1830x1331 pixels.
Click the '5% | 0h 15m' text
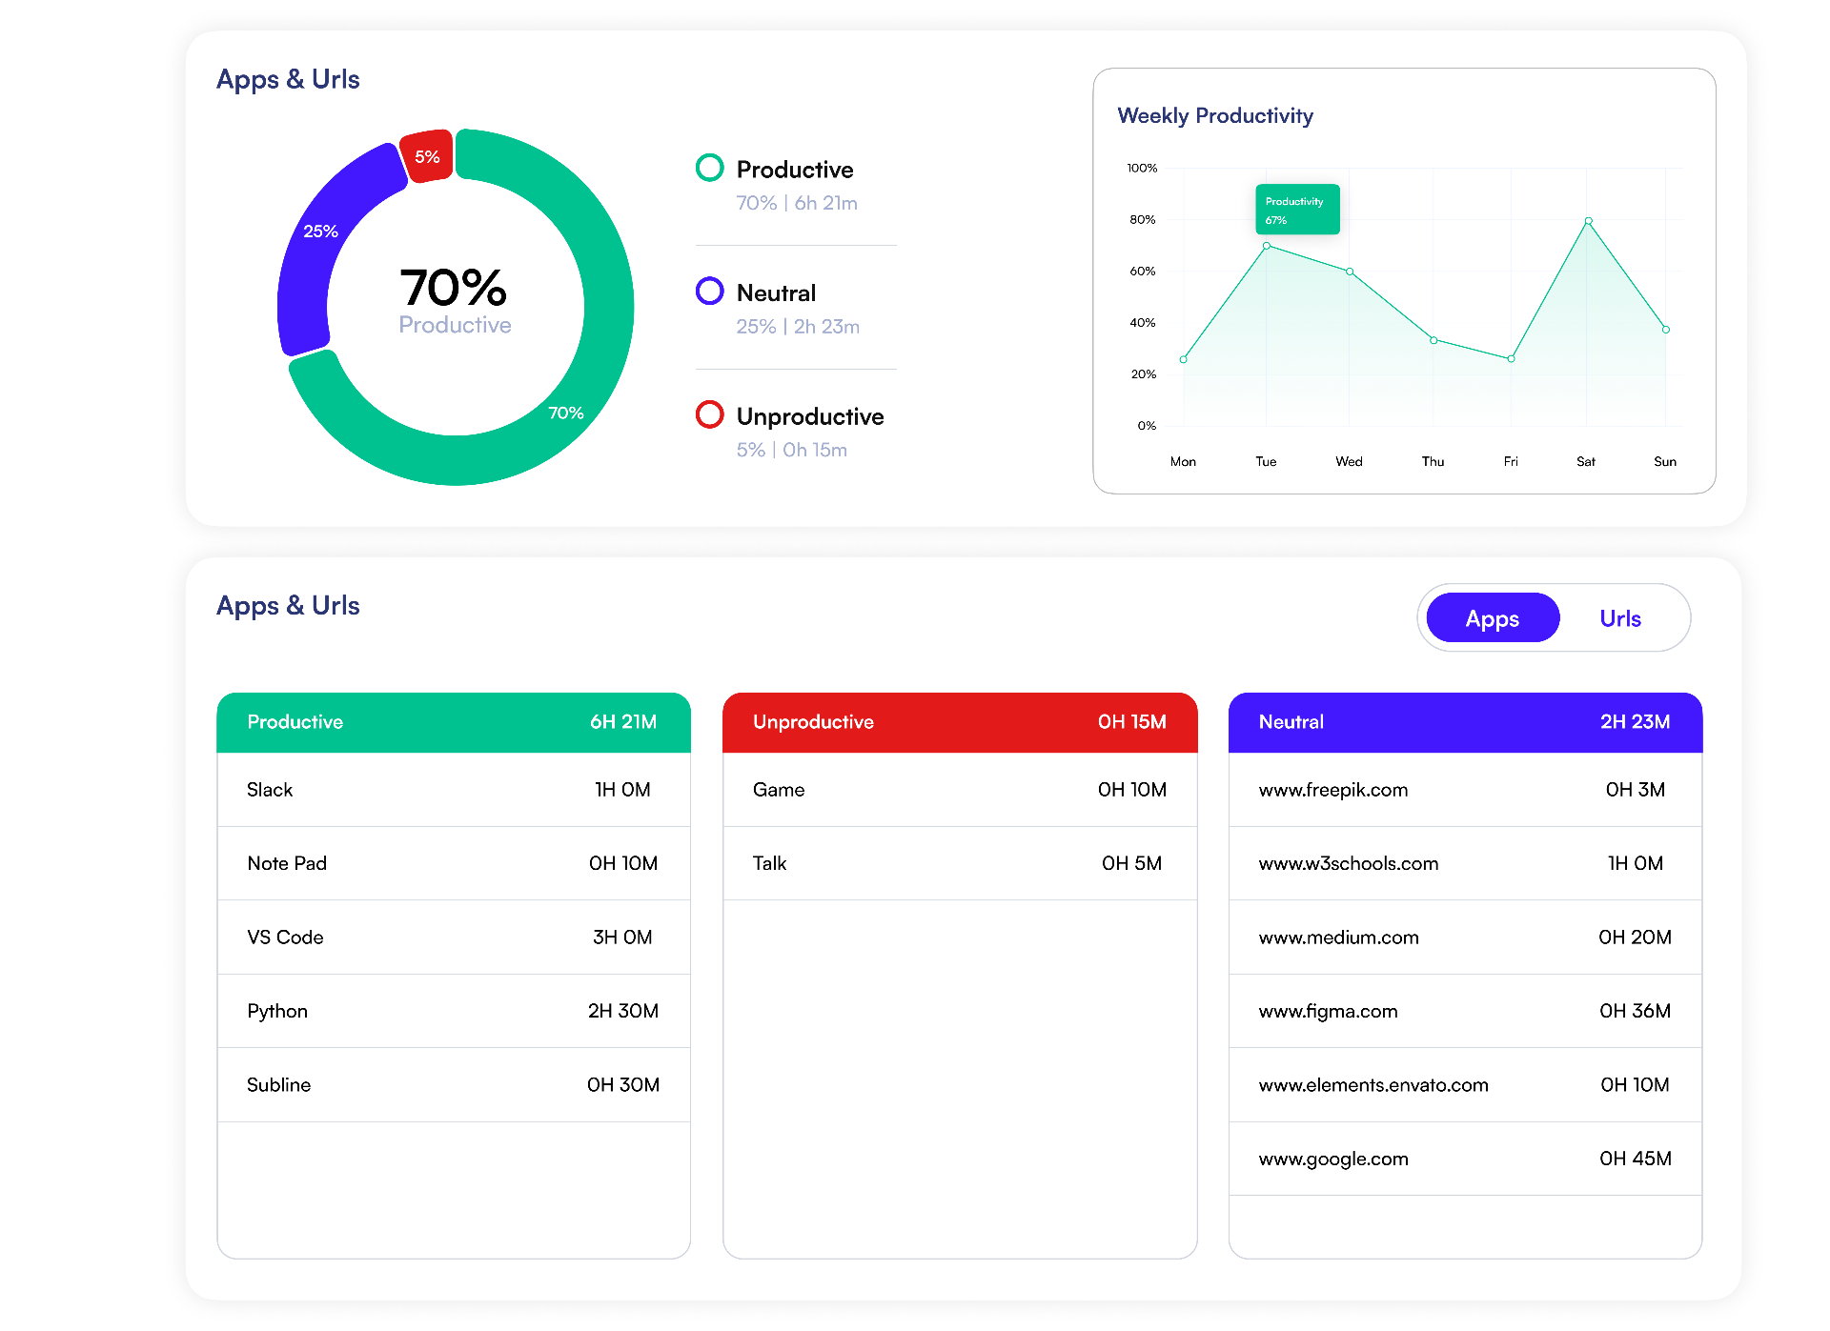pyautogui.click(x=791, y=450)
